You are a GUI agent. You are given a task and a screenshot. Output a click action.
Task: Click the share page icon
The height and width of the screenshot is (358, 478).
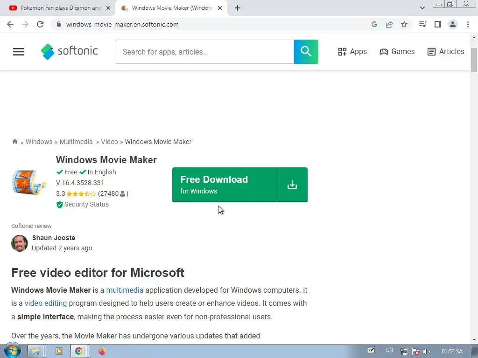(x=389, y=24)
